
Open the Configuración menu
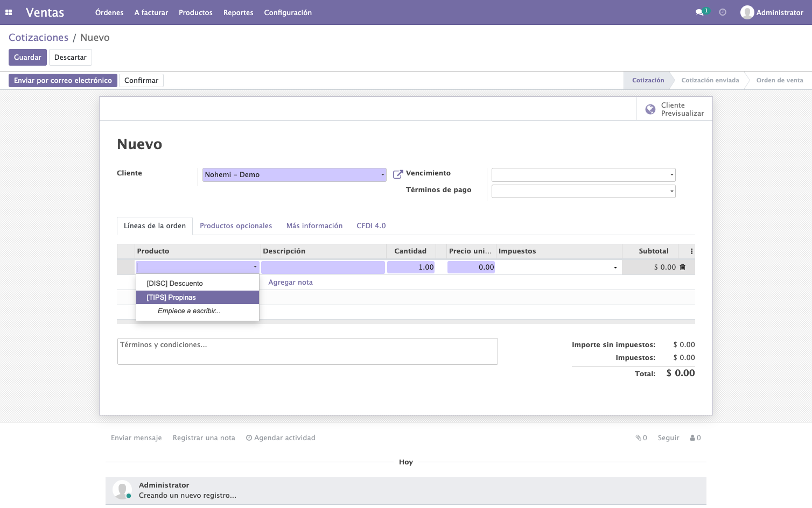[288, 12]
